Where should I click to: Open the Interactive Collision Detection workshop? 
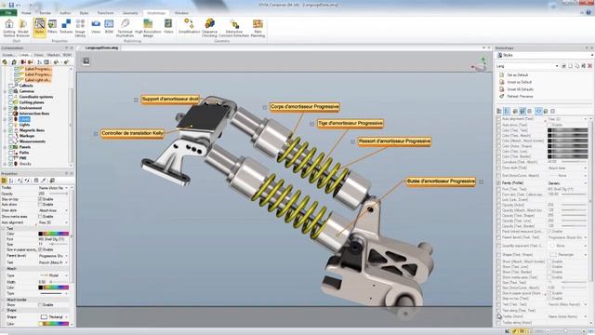(233, 28)
